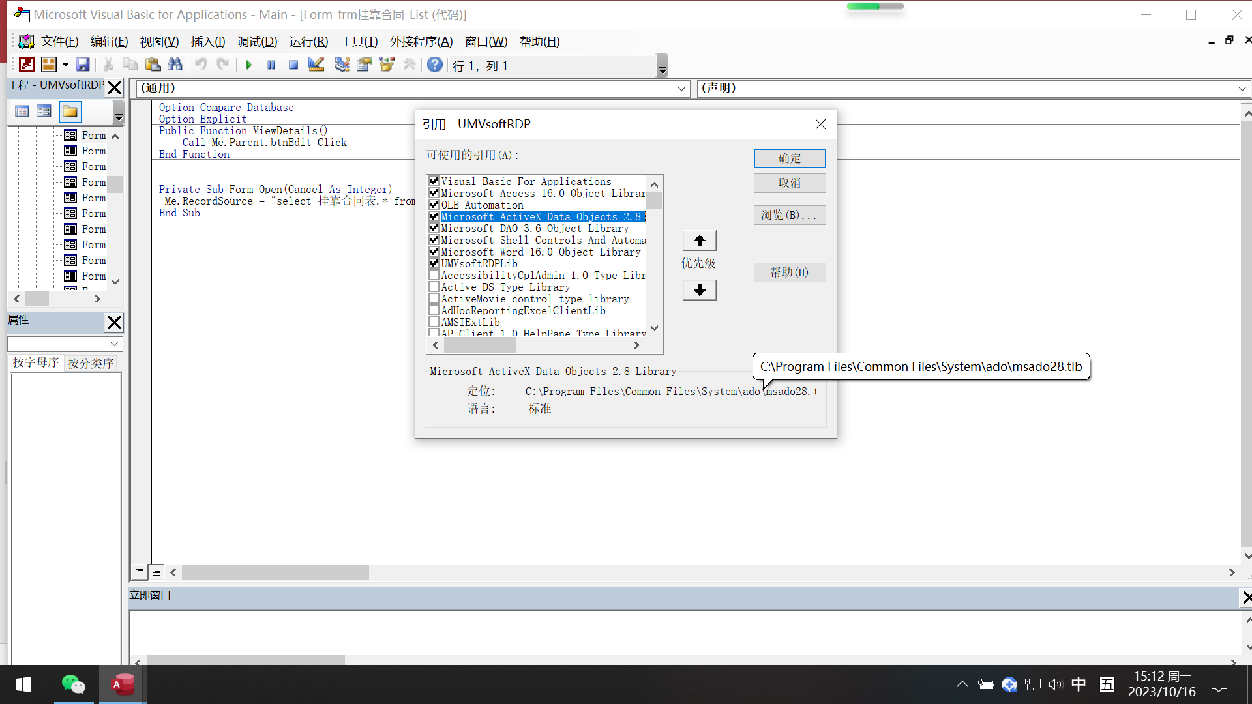Click the Design Mode icon
This screenshot has height=704, width=1252.
click(x=316, y=65)
